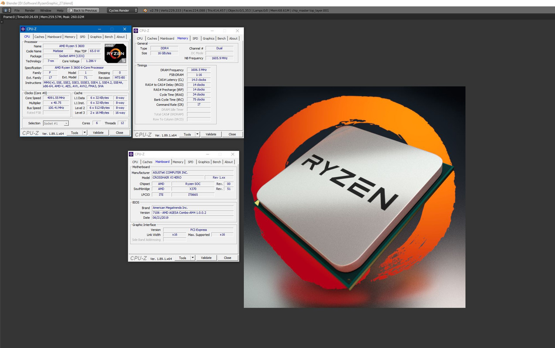The image size is (555, 348).
Task: Click the Code Name value Matisse
Action: pos(58,51)
